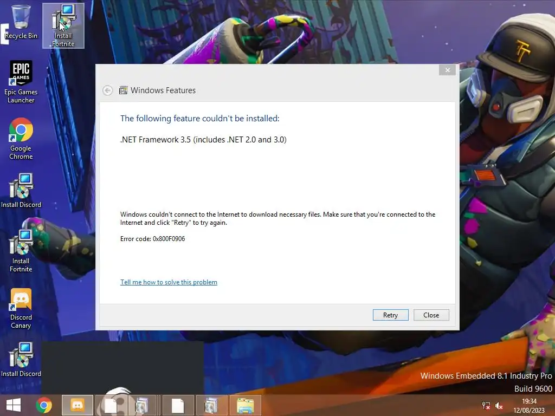Open File Explorer from the taskbar
555x416 pixels.
[246, 405]
